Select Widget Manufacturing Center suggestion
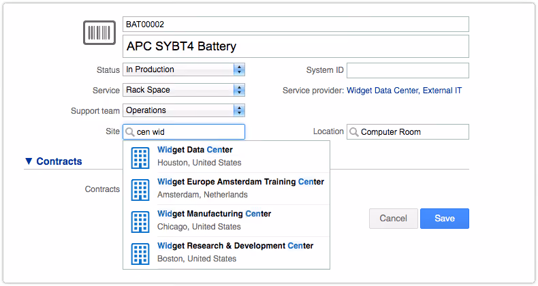This screenshot has width=538, height=286. click(227, 220)
